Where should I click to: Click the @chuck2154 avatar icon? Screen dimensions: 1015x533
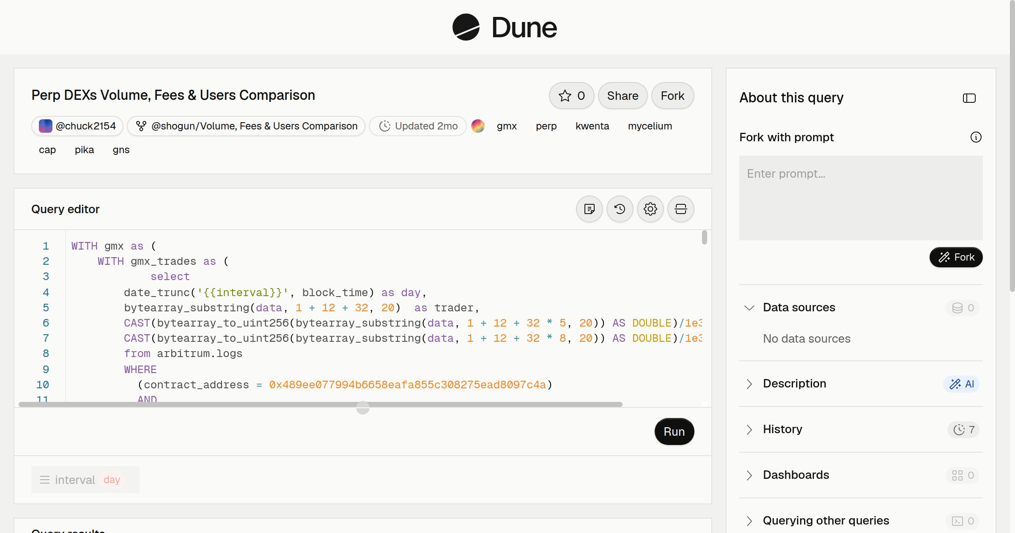[45, 126]
